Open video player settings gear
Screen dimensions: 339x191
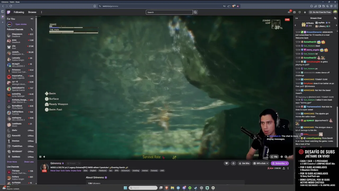(x=282, y=157)
